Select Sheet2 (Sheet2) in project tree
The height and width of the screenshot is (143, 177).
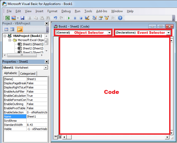(33, 48)
